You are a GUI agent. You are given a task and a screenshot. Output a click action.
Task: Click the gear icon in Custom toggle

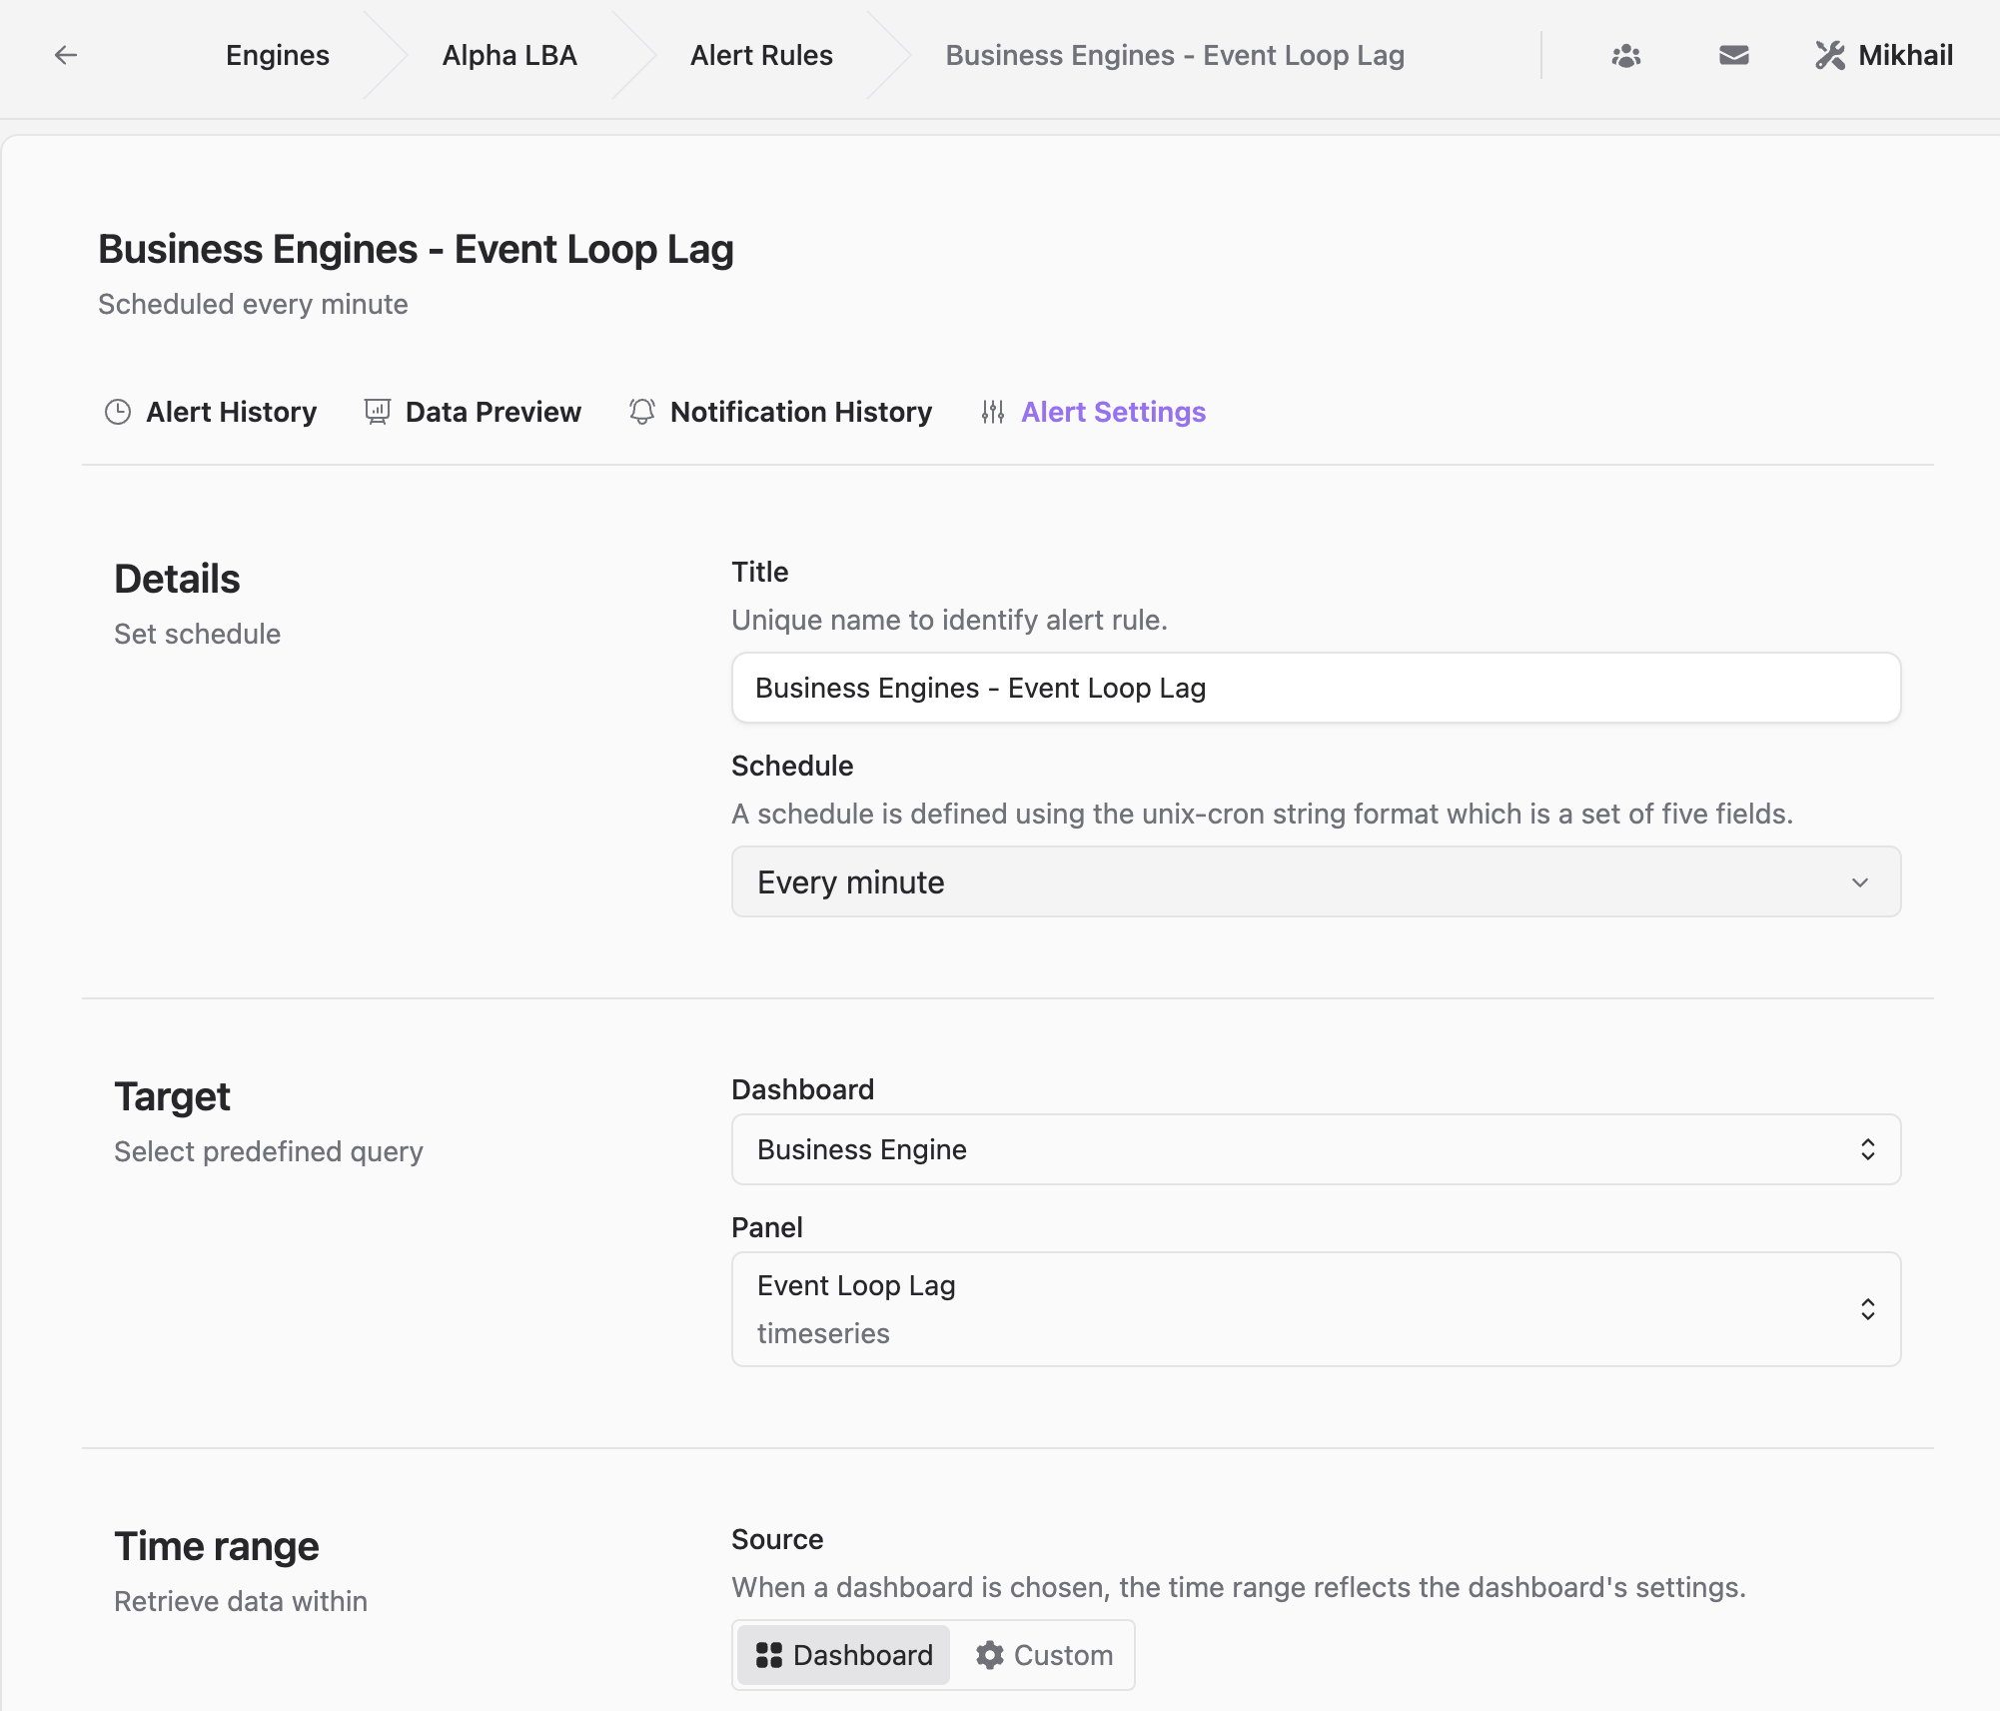click(x=990, y=1655)
